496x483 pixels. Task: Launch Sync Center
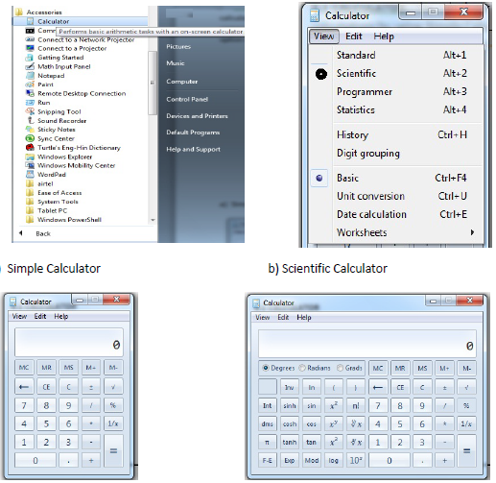(50, 138)
